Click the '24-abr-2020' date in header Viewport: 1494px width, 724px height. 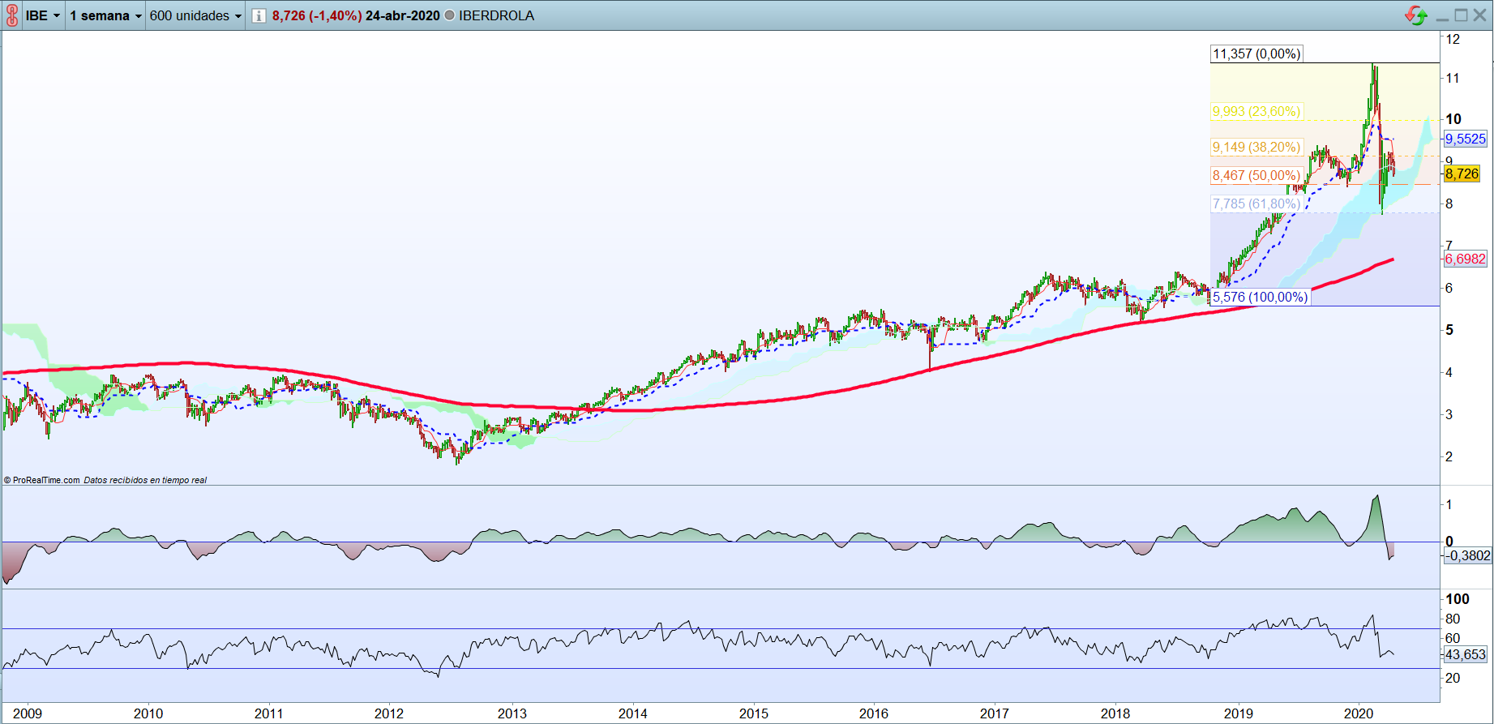coord(403,16)
